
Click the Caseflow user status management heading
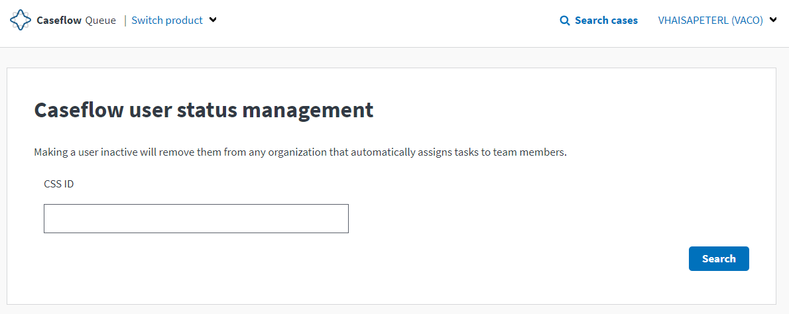coord(204,110)
